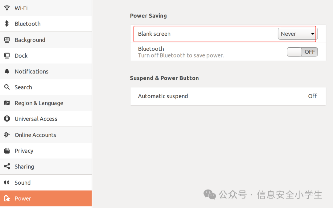Image resolution: width=333 pixels, height=208 pixels.
Task: Select the Power panel in sidebar
Action: 23,198
